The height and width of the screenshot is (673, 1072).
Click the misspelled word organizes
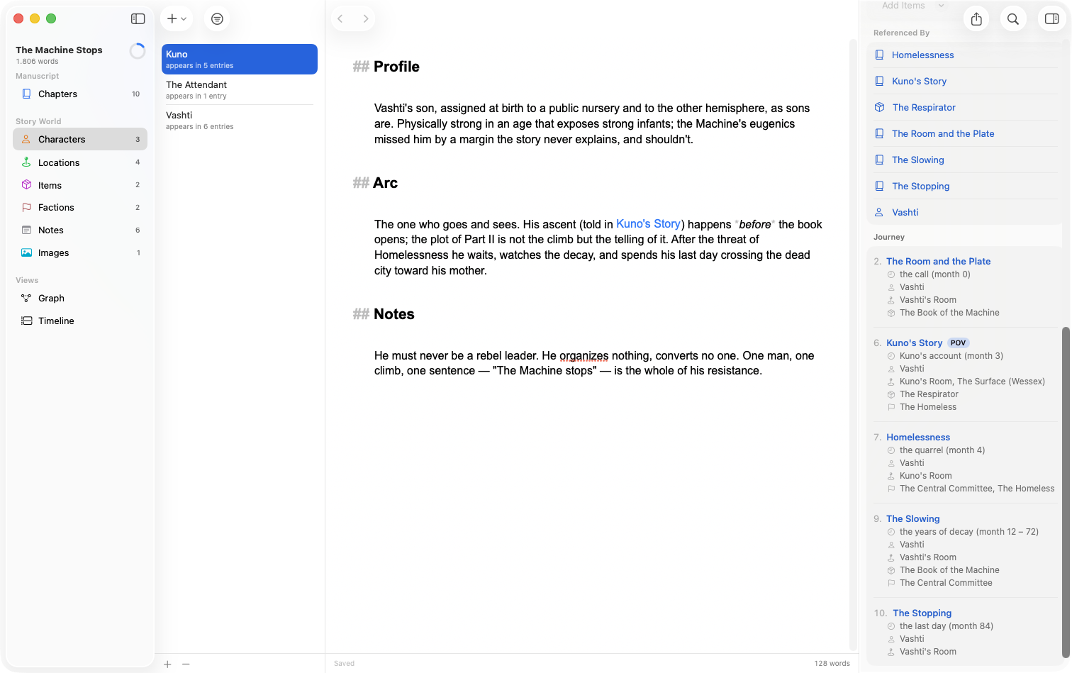(x=584, y=356)
